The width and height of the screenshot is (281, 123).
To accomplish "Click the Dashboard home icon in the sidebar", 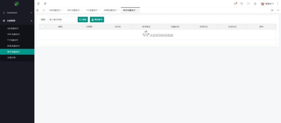I will 4,13.
